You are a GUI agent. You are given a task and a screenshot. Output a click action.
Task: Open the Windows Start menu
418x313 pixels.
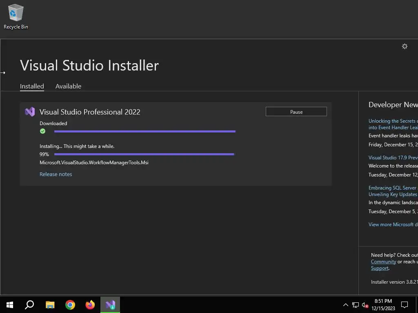coord(10,305)
